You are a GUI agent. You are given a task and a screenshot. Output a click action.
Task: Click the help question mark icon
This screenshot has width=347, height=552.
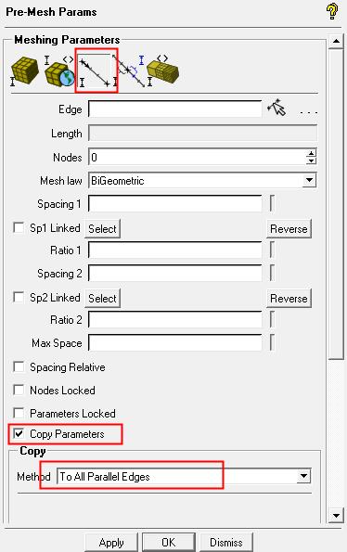tap(332, 11)
